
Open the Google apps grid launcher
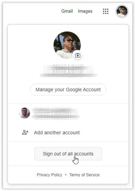pyautogui.click(x=106, y=11)
